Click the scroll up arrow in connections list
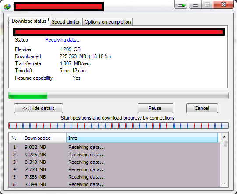237x194 pixels. [224, 137]
